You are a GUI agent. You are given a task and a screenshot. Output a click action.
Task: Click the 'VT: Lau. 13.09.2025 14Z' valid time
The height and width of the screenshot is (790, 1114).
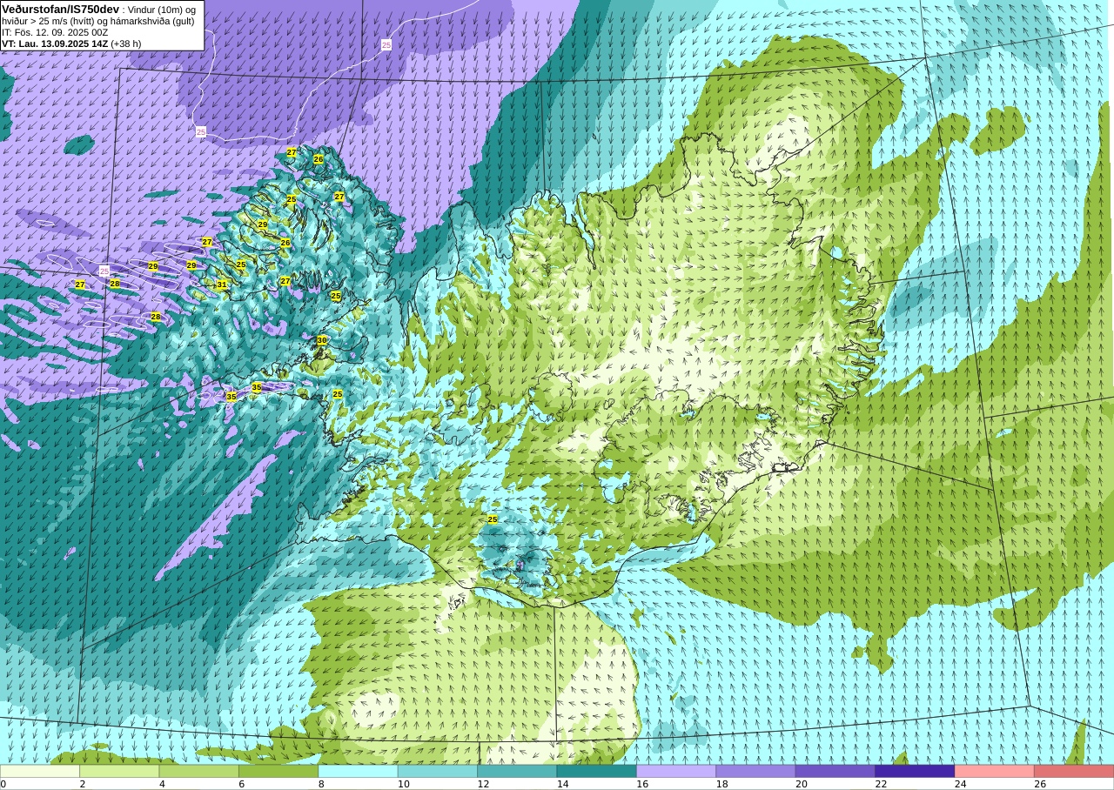[55, 44]
